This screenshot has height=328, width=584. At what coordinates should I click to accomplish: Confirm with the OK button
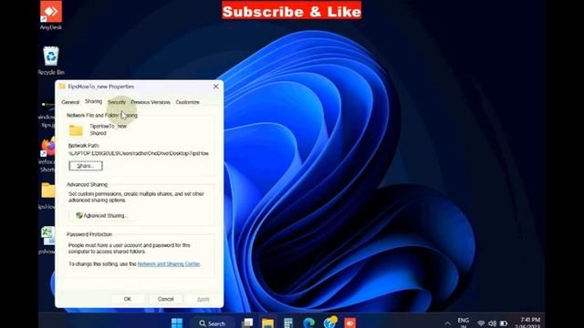[x=128, y=299]
